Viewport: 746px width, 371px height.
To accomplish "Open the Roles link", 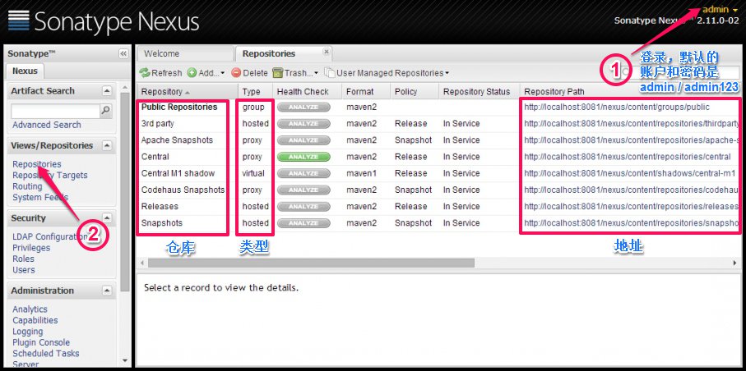I will 23,259.
